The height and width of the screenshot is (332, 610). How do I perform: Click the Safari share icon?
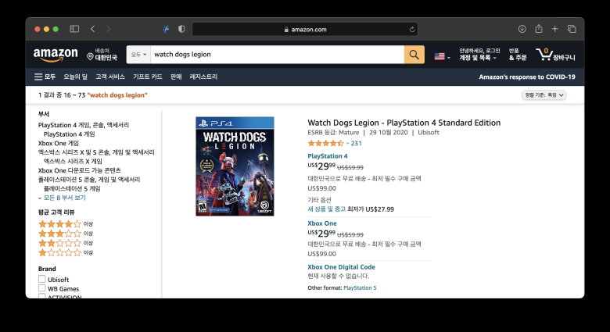539,28
